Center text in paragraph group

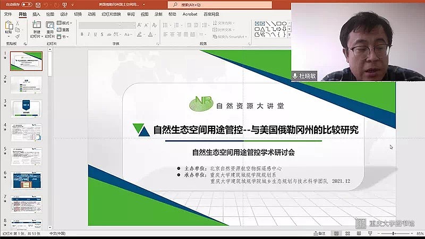[172, 35]
